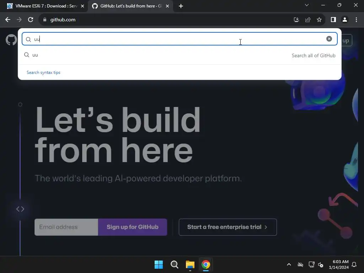
Task: Open Search syntax tips link
Action: coord(43,73)
